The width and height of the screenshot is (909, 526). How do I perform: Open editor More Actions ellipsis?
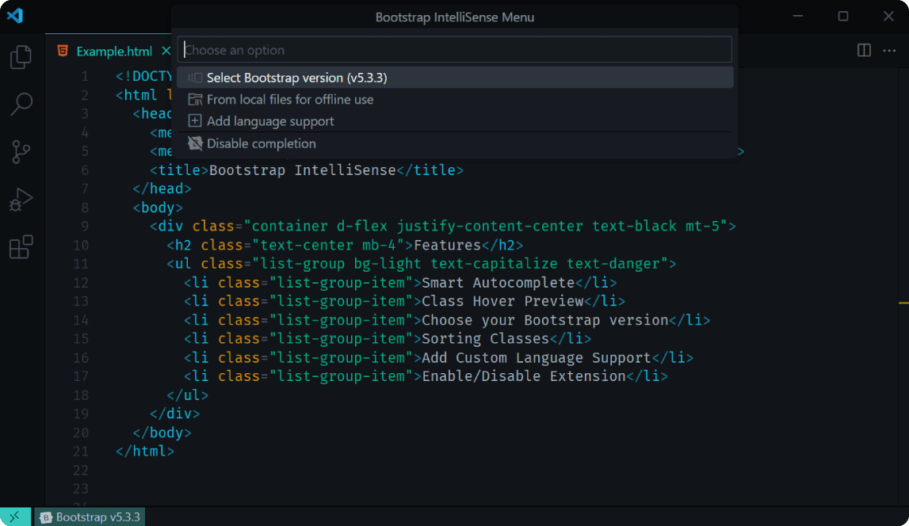[890, 50]
